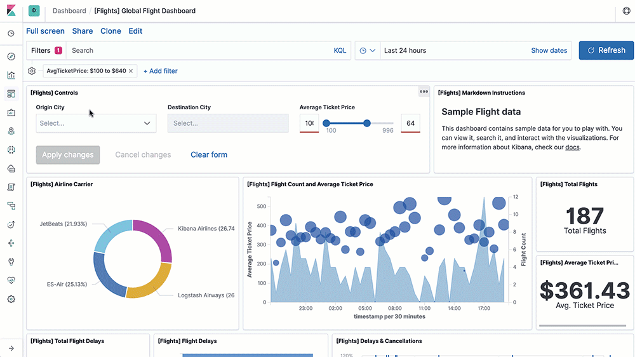Remove the AvgTicketPrice filter using its X
This screenshot has width=635, height=357.
pos(131,71)
